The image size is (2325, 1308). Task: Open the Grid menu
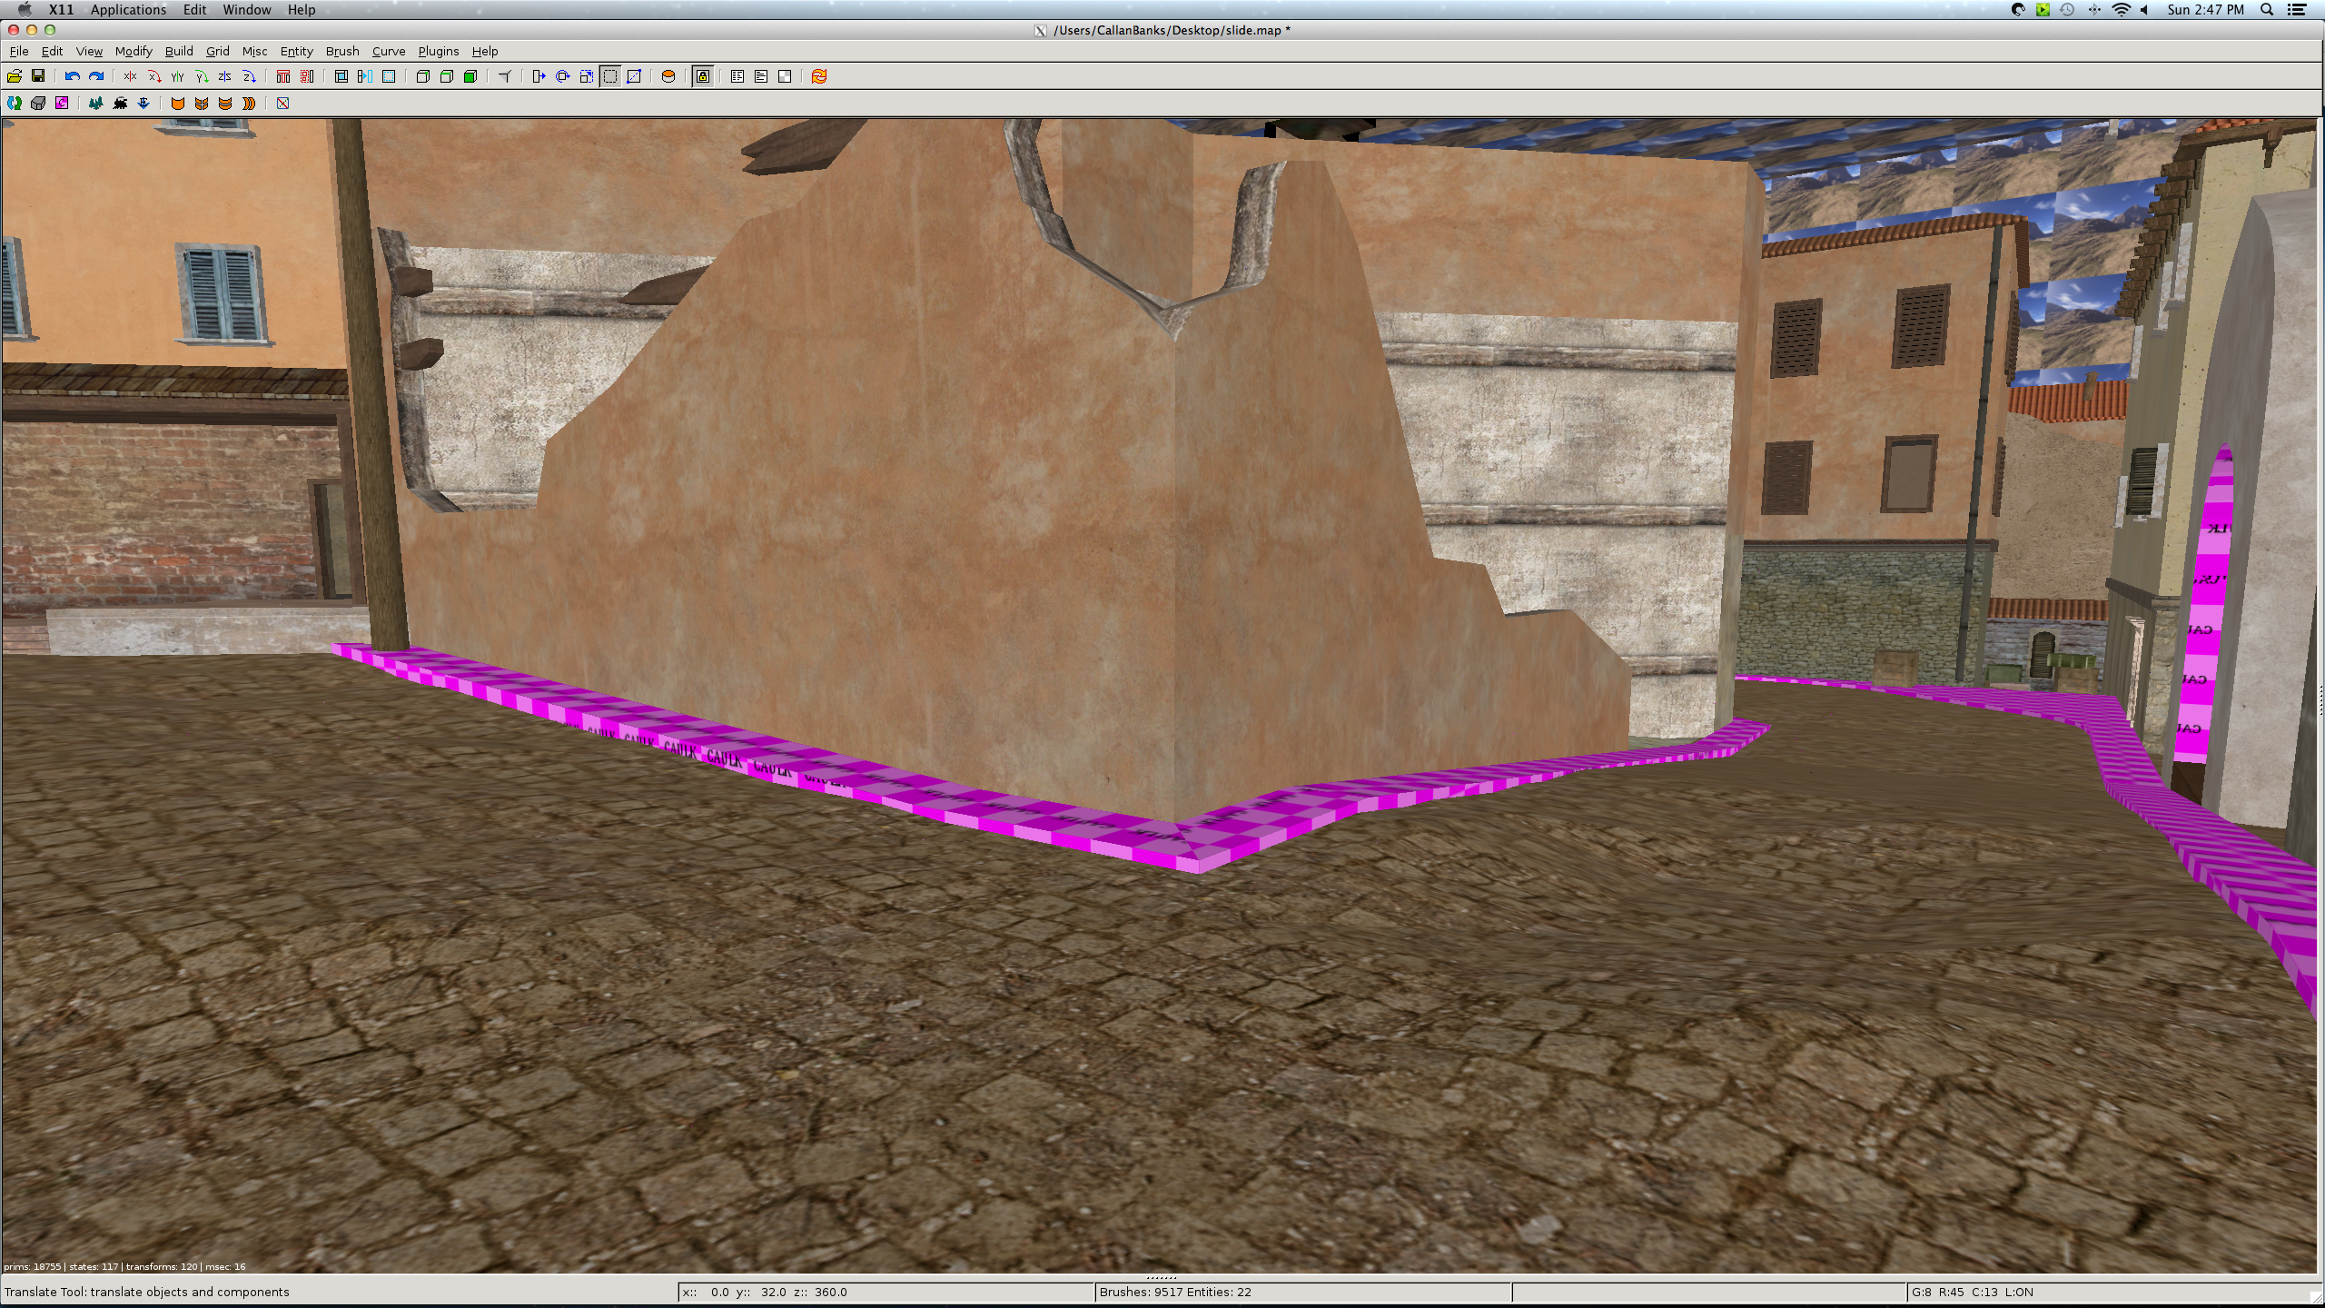(x=217, y=52)
